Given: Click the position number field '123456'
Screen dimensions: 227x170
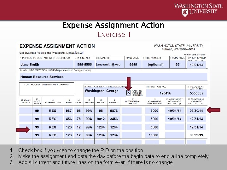Looking at the screenshot, I should click(165, 93).
